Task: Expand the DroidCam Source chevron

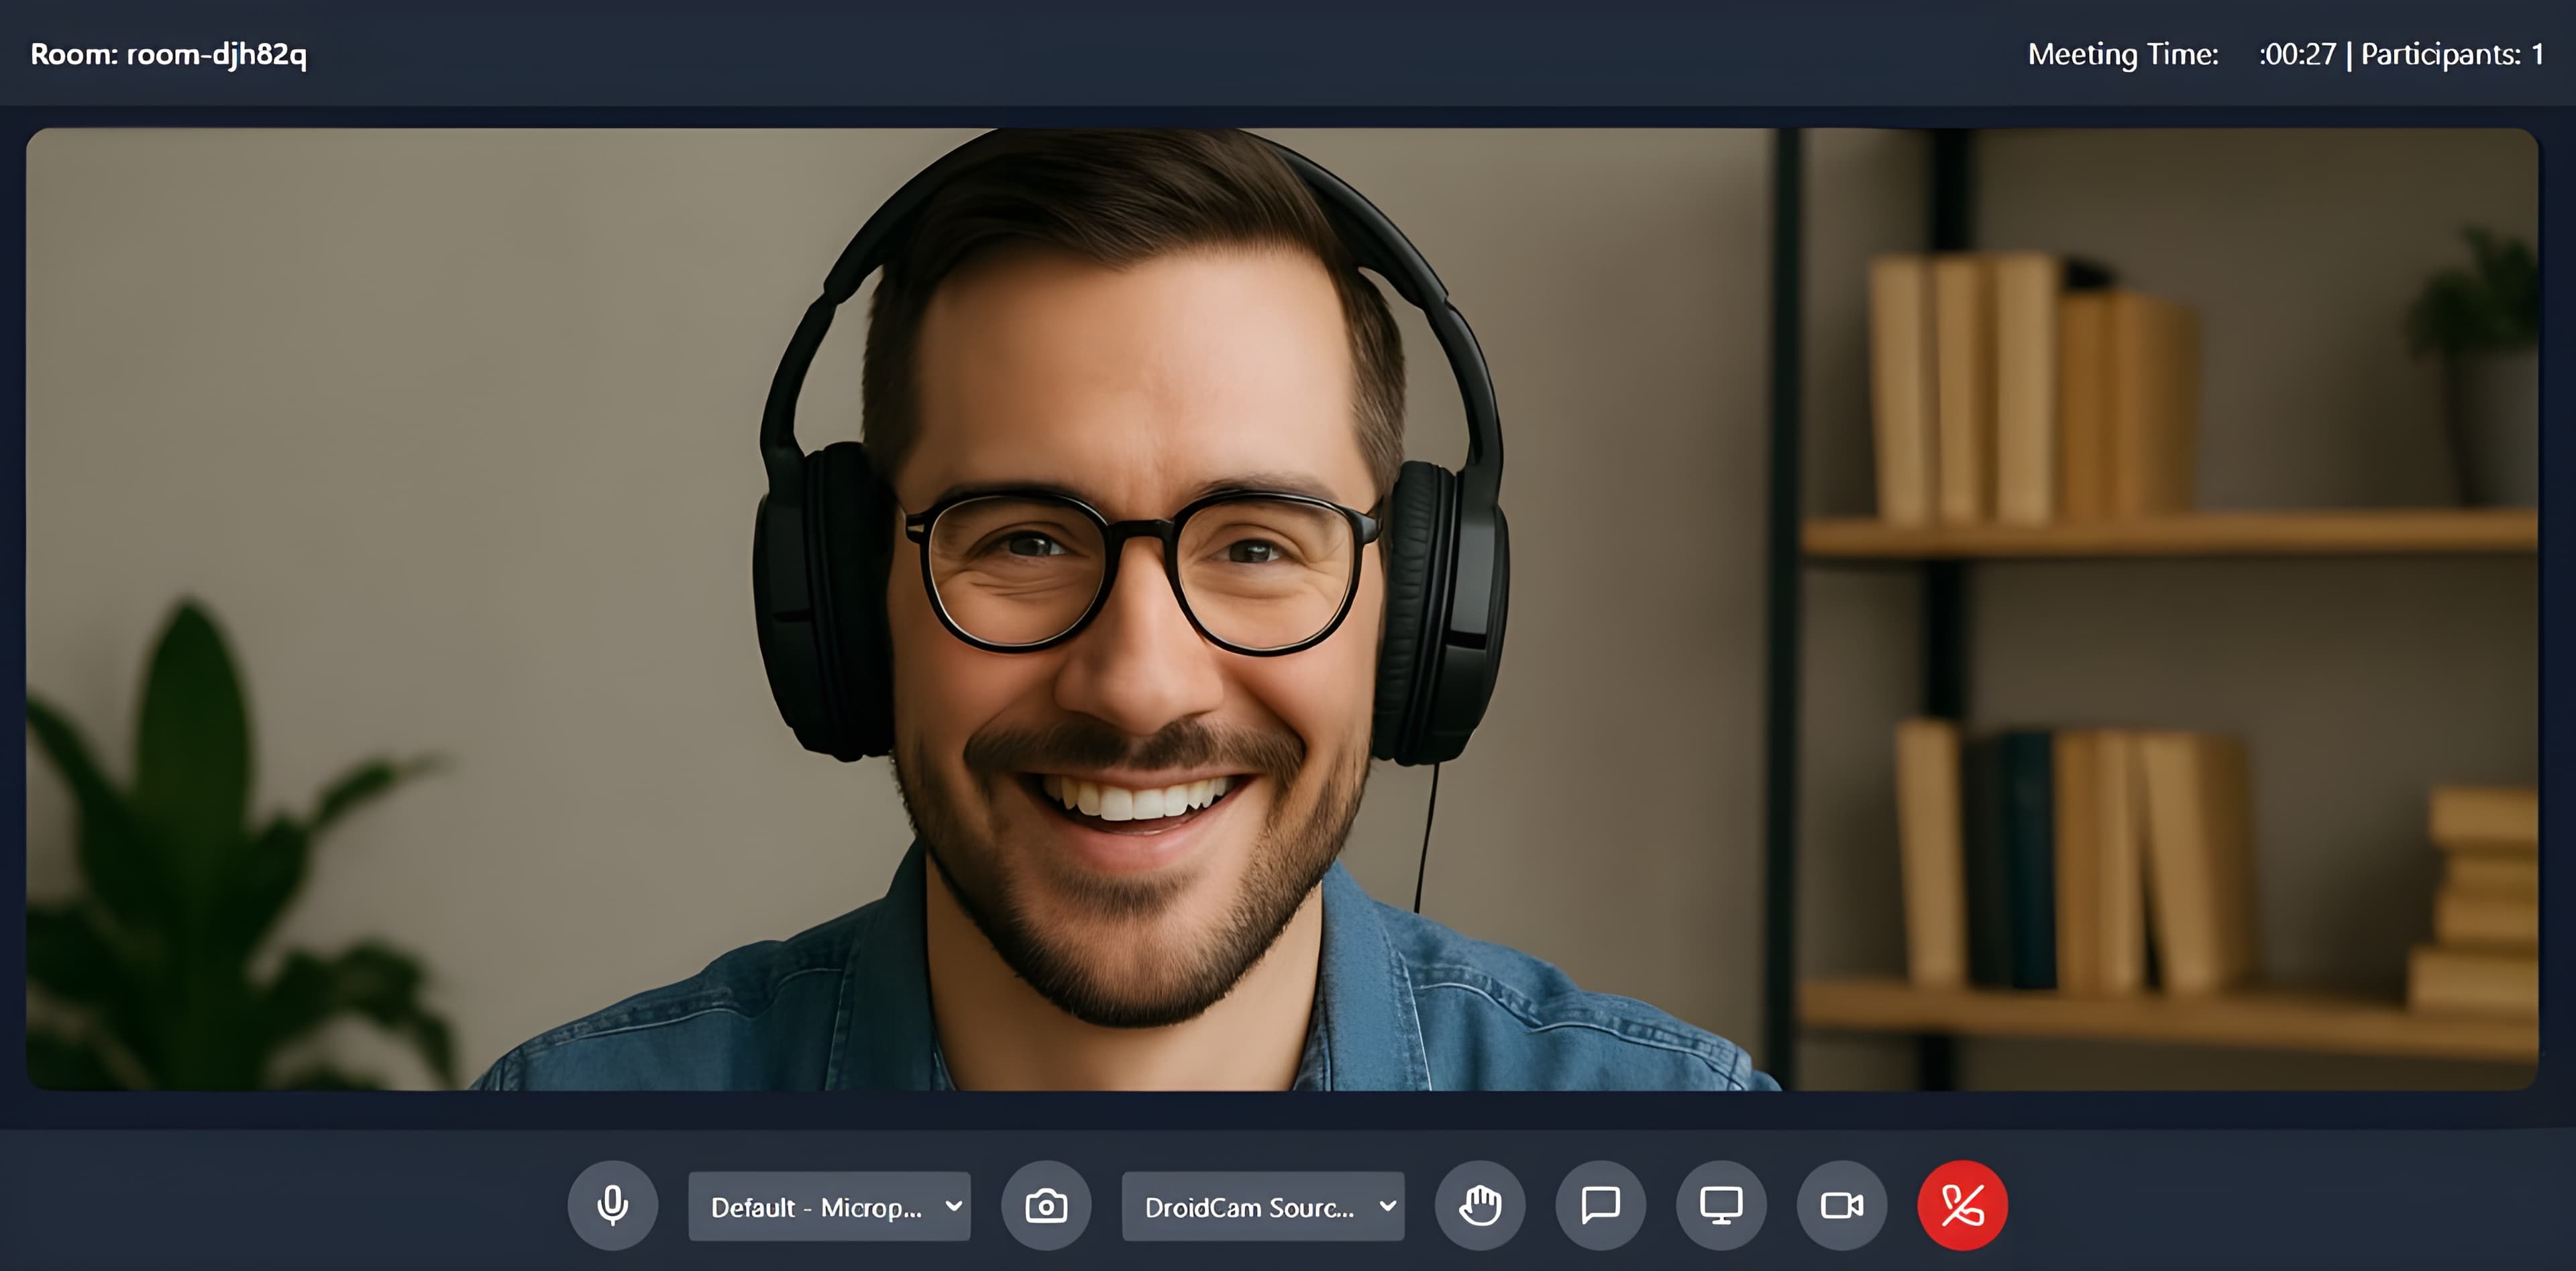Action: click(x=1386, y=1206)
